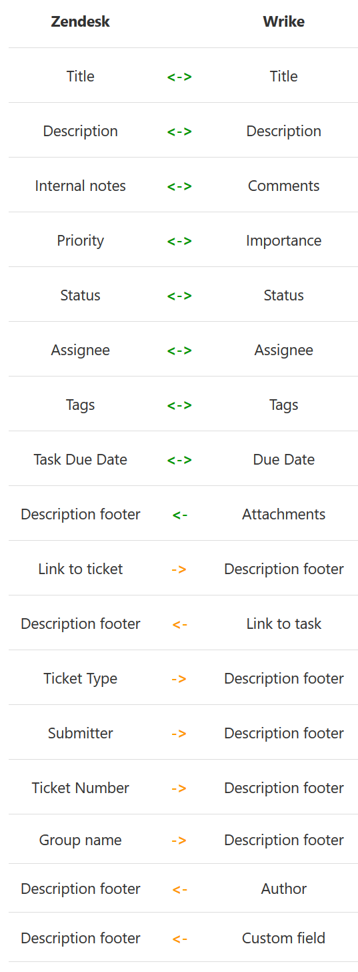This screenshot has height=972, width=358.
Task: Click the orange arrow in the Ticket Type row
Action: click(x=179, y=679)
